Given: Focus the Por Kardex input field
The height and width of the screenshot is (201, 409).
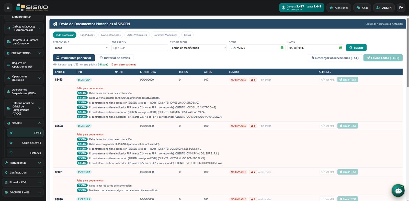Looking at the screenshot, I should [140, 48].
